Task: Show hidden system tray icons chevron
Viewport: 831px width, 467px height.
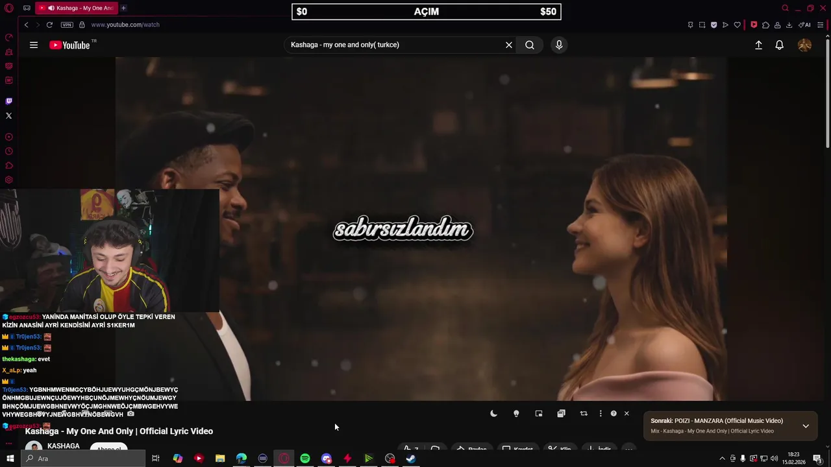Action: point(722,459)
